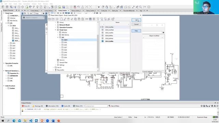219x123 pixels.
Task: Switch to the Costa_Norte_2 diagram tab
Action: 49,11
